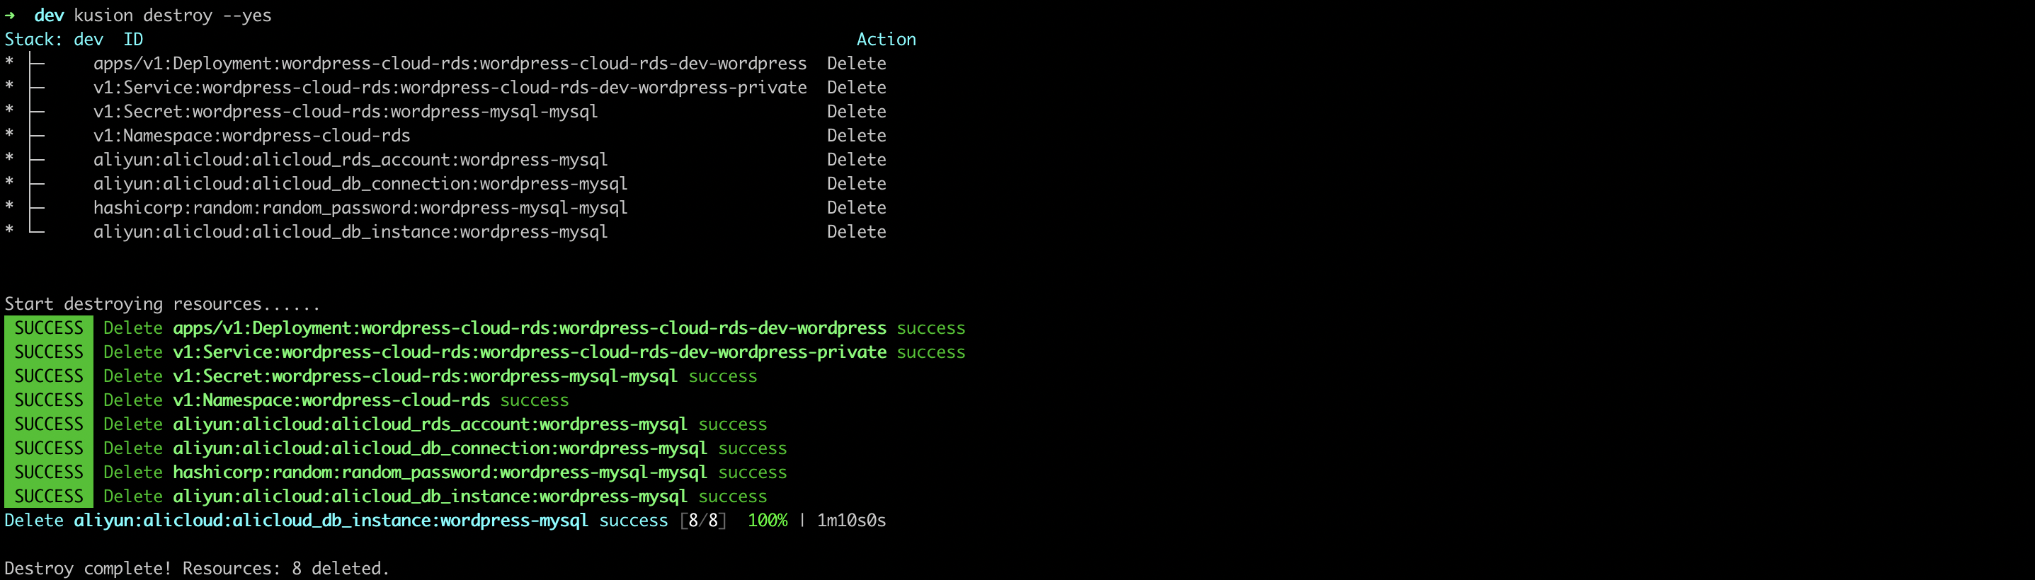Select the v1:Secret wordpress-mysql-mysql row in the plan tree
2035x580 pixels.
point(346,112)
